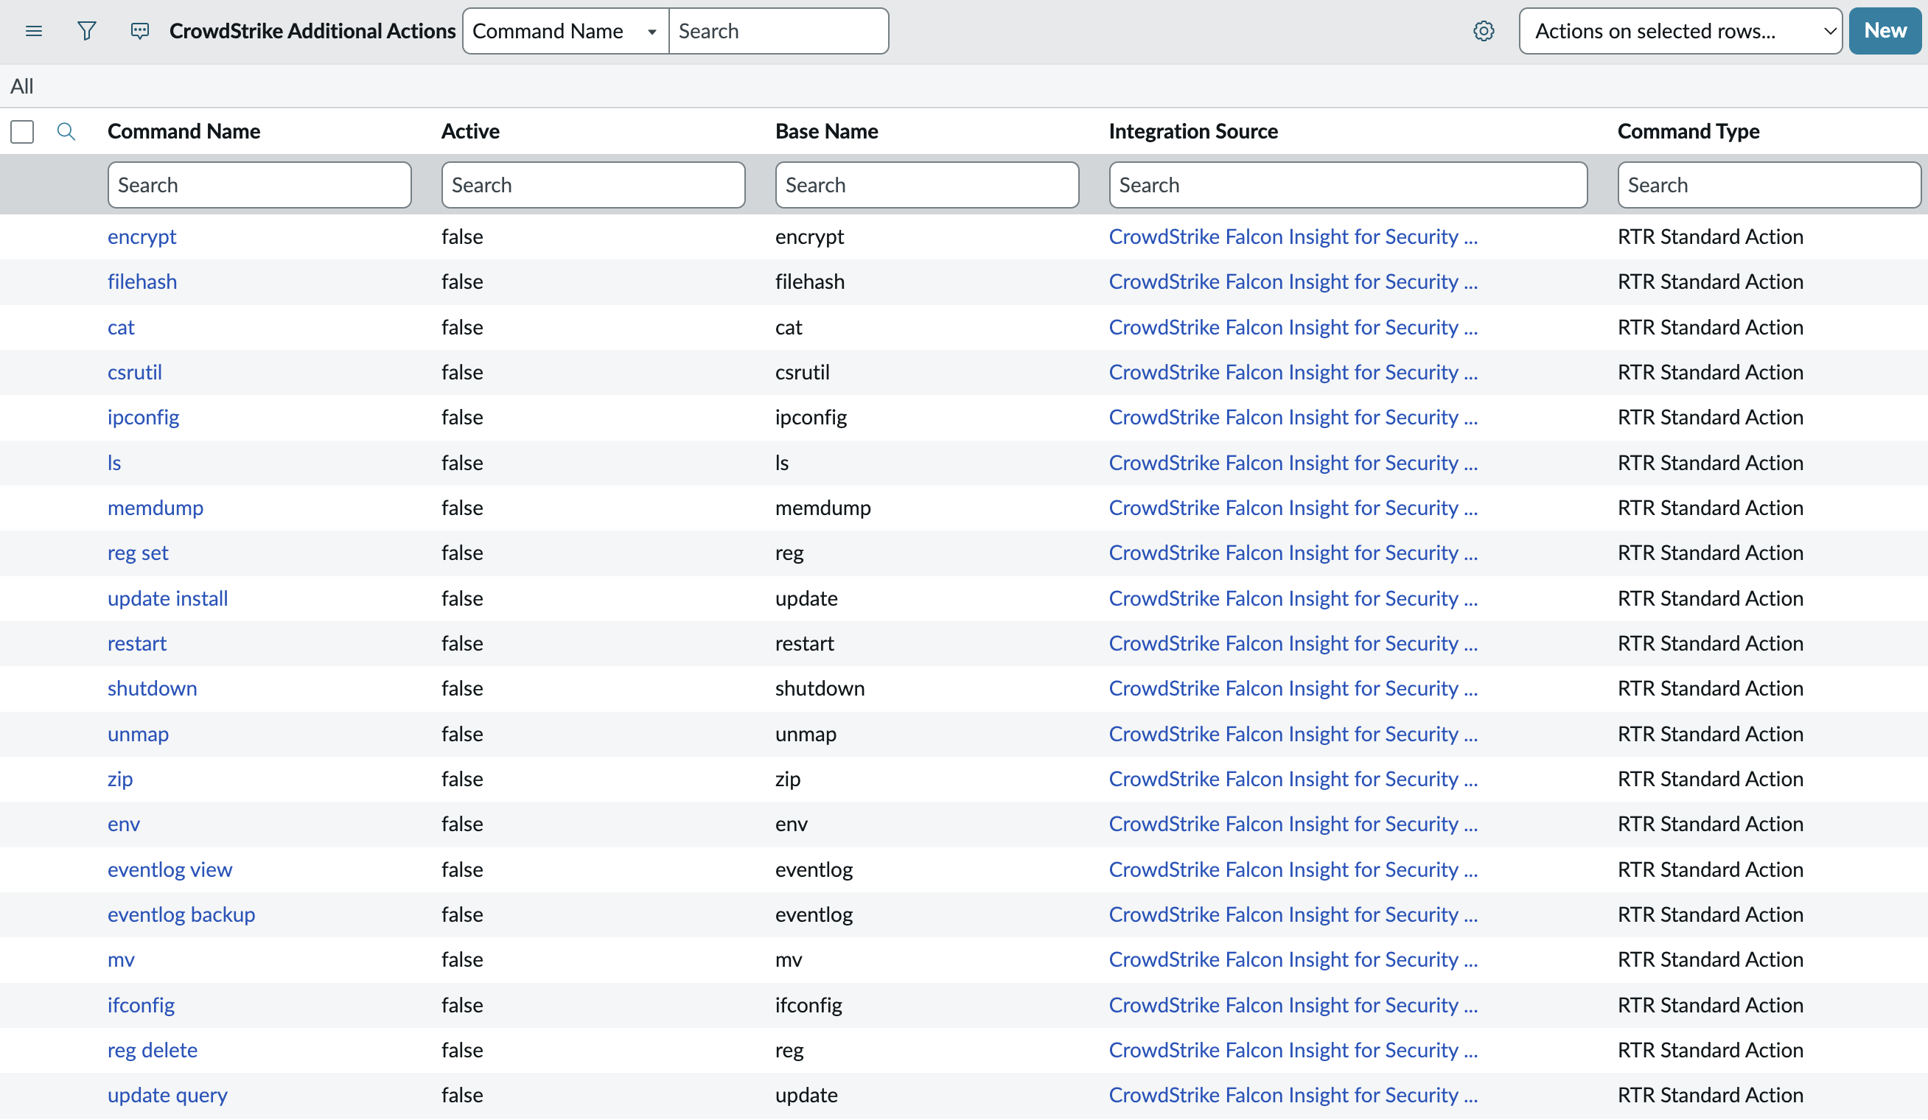Open the memdump command record
The image size is (1928, 1120).
click(156, 508)
